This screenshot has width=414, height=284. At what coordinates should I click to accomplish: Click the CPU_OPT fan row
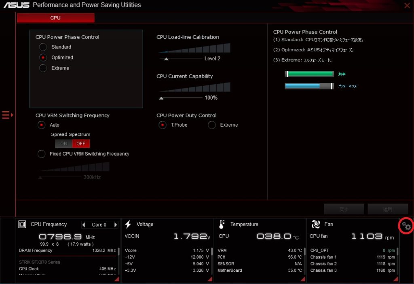click(353, 250)
